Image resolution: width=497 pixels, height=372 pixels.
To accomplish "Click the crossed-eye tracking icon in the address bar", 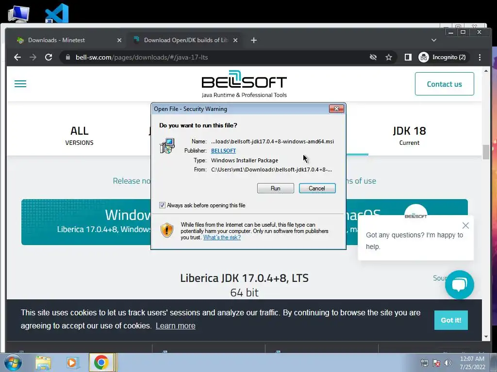I will pyautogui.click(x=373, y=57).
